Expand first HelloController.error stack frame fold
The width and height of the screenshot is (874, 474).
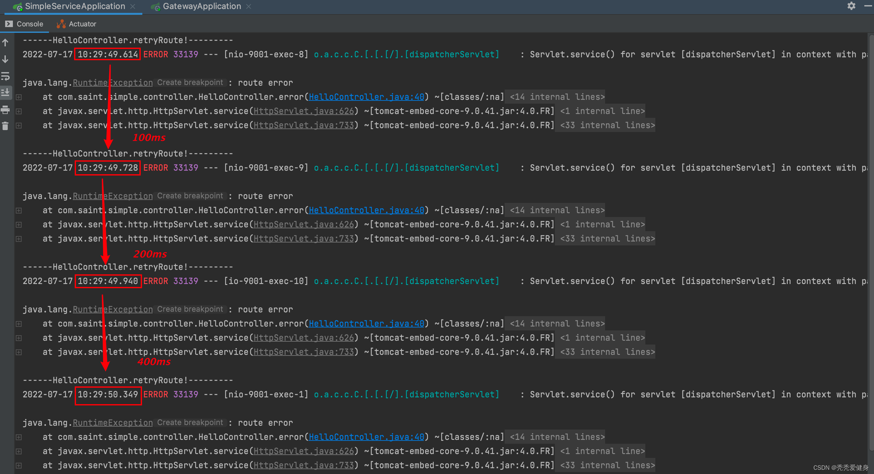coord(19,97)
